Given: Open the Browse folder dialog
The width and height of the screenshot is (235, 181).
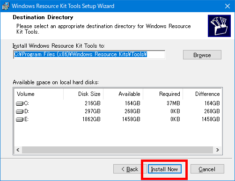Looking at the screenshot, I should point(202,55).
